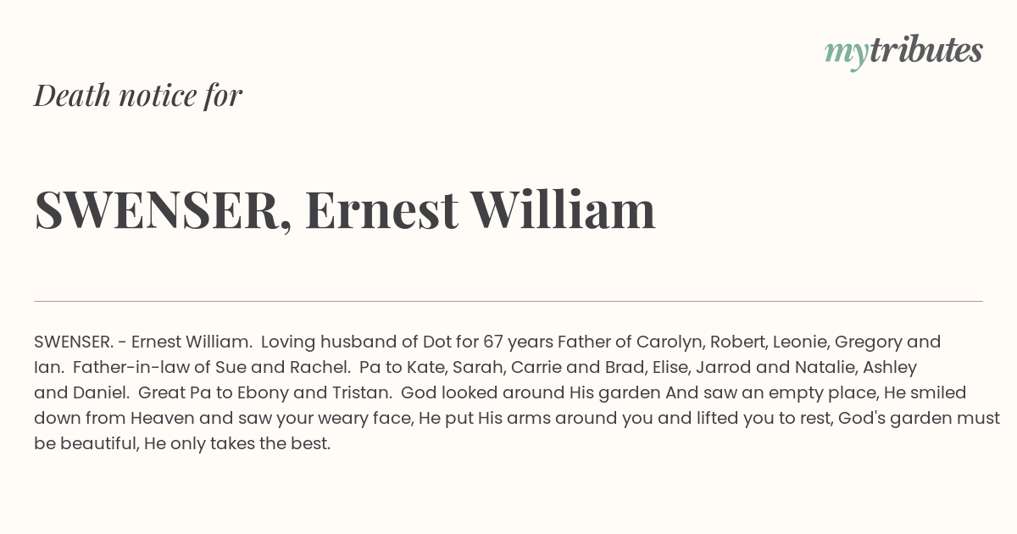1017x534 pixels.
Task: Click the closing words 'He only takes the best.'
Action: (x=234, y=443)
